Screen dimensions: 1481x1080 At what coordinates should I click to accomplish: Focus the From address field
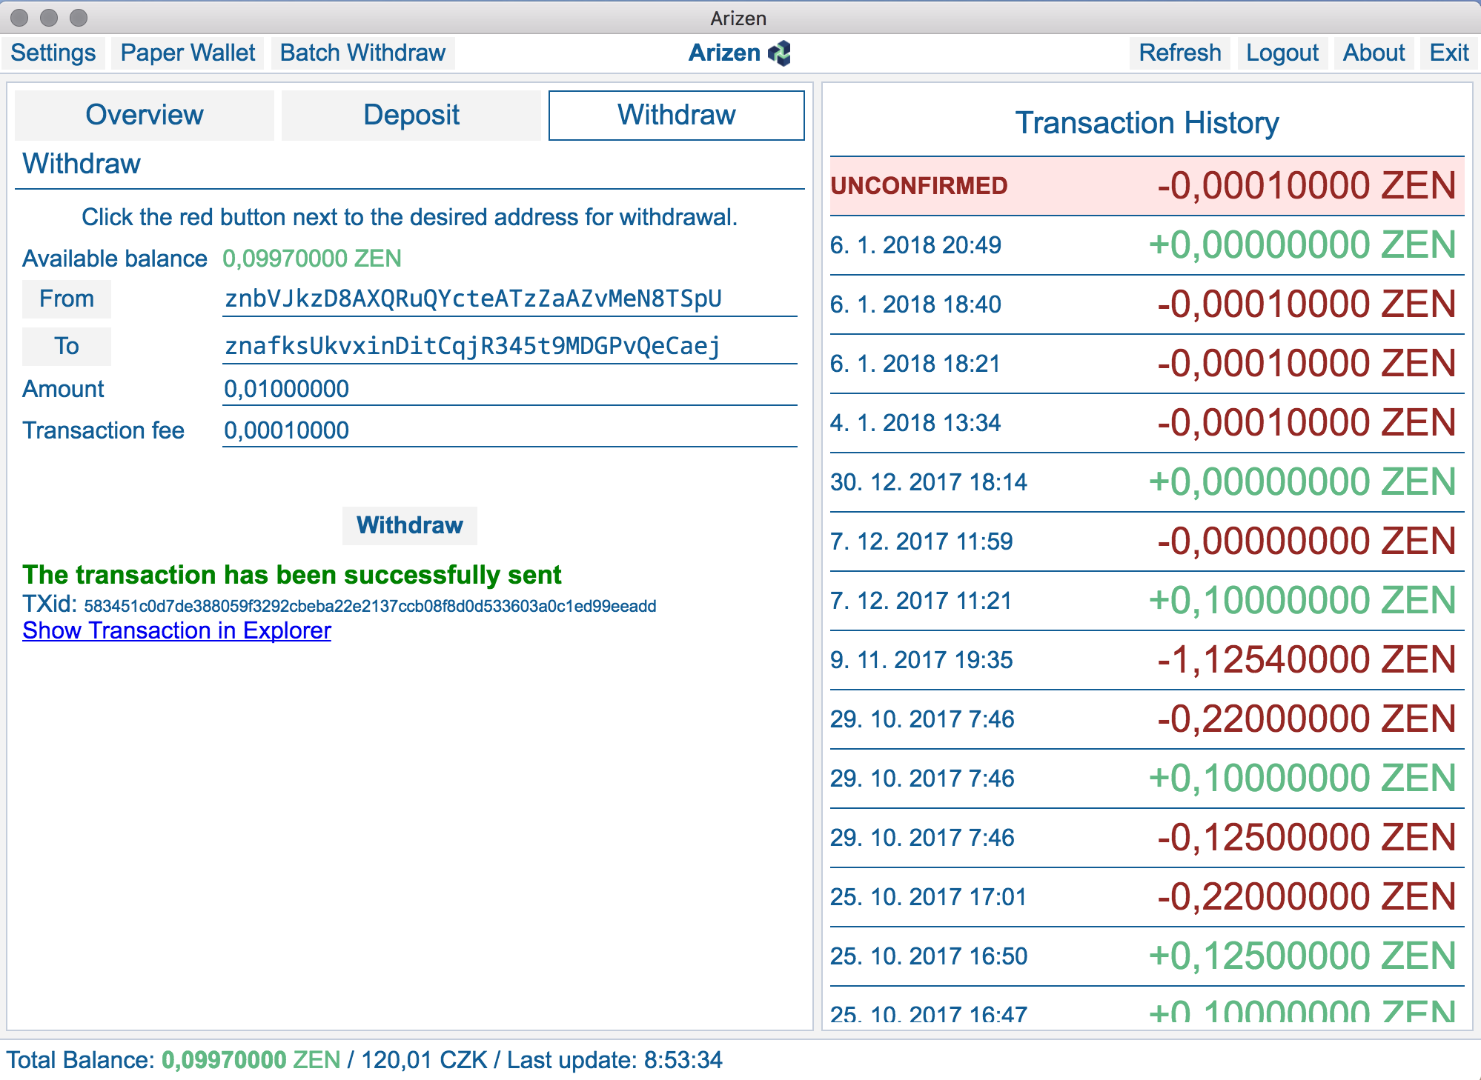(x=510, y=299)
